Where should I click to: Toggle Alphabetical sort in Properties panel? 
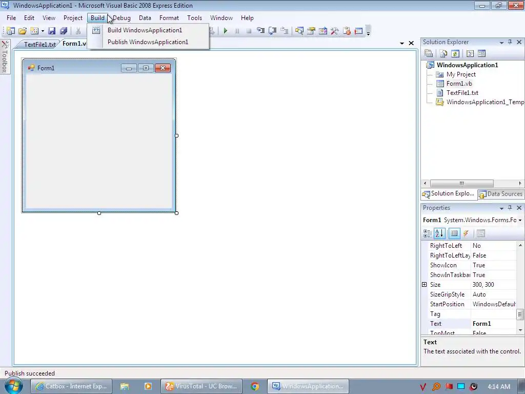tap(439, 233)
